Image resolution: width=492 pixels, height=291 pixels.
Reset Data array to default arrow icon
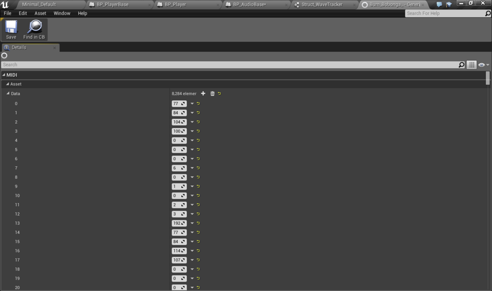(x=219, y=93)
